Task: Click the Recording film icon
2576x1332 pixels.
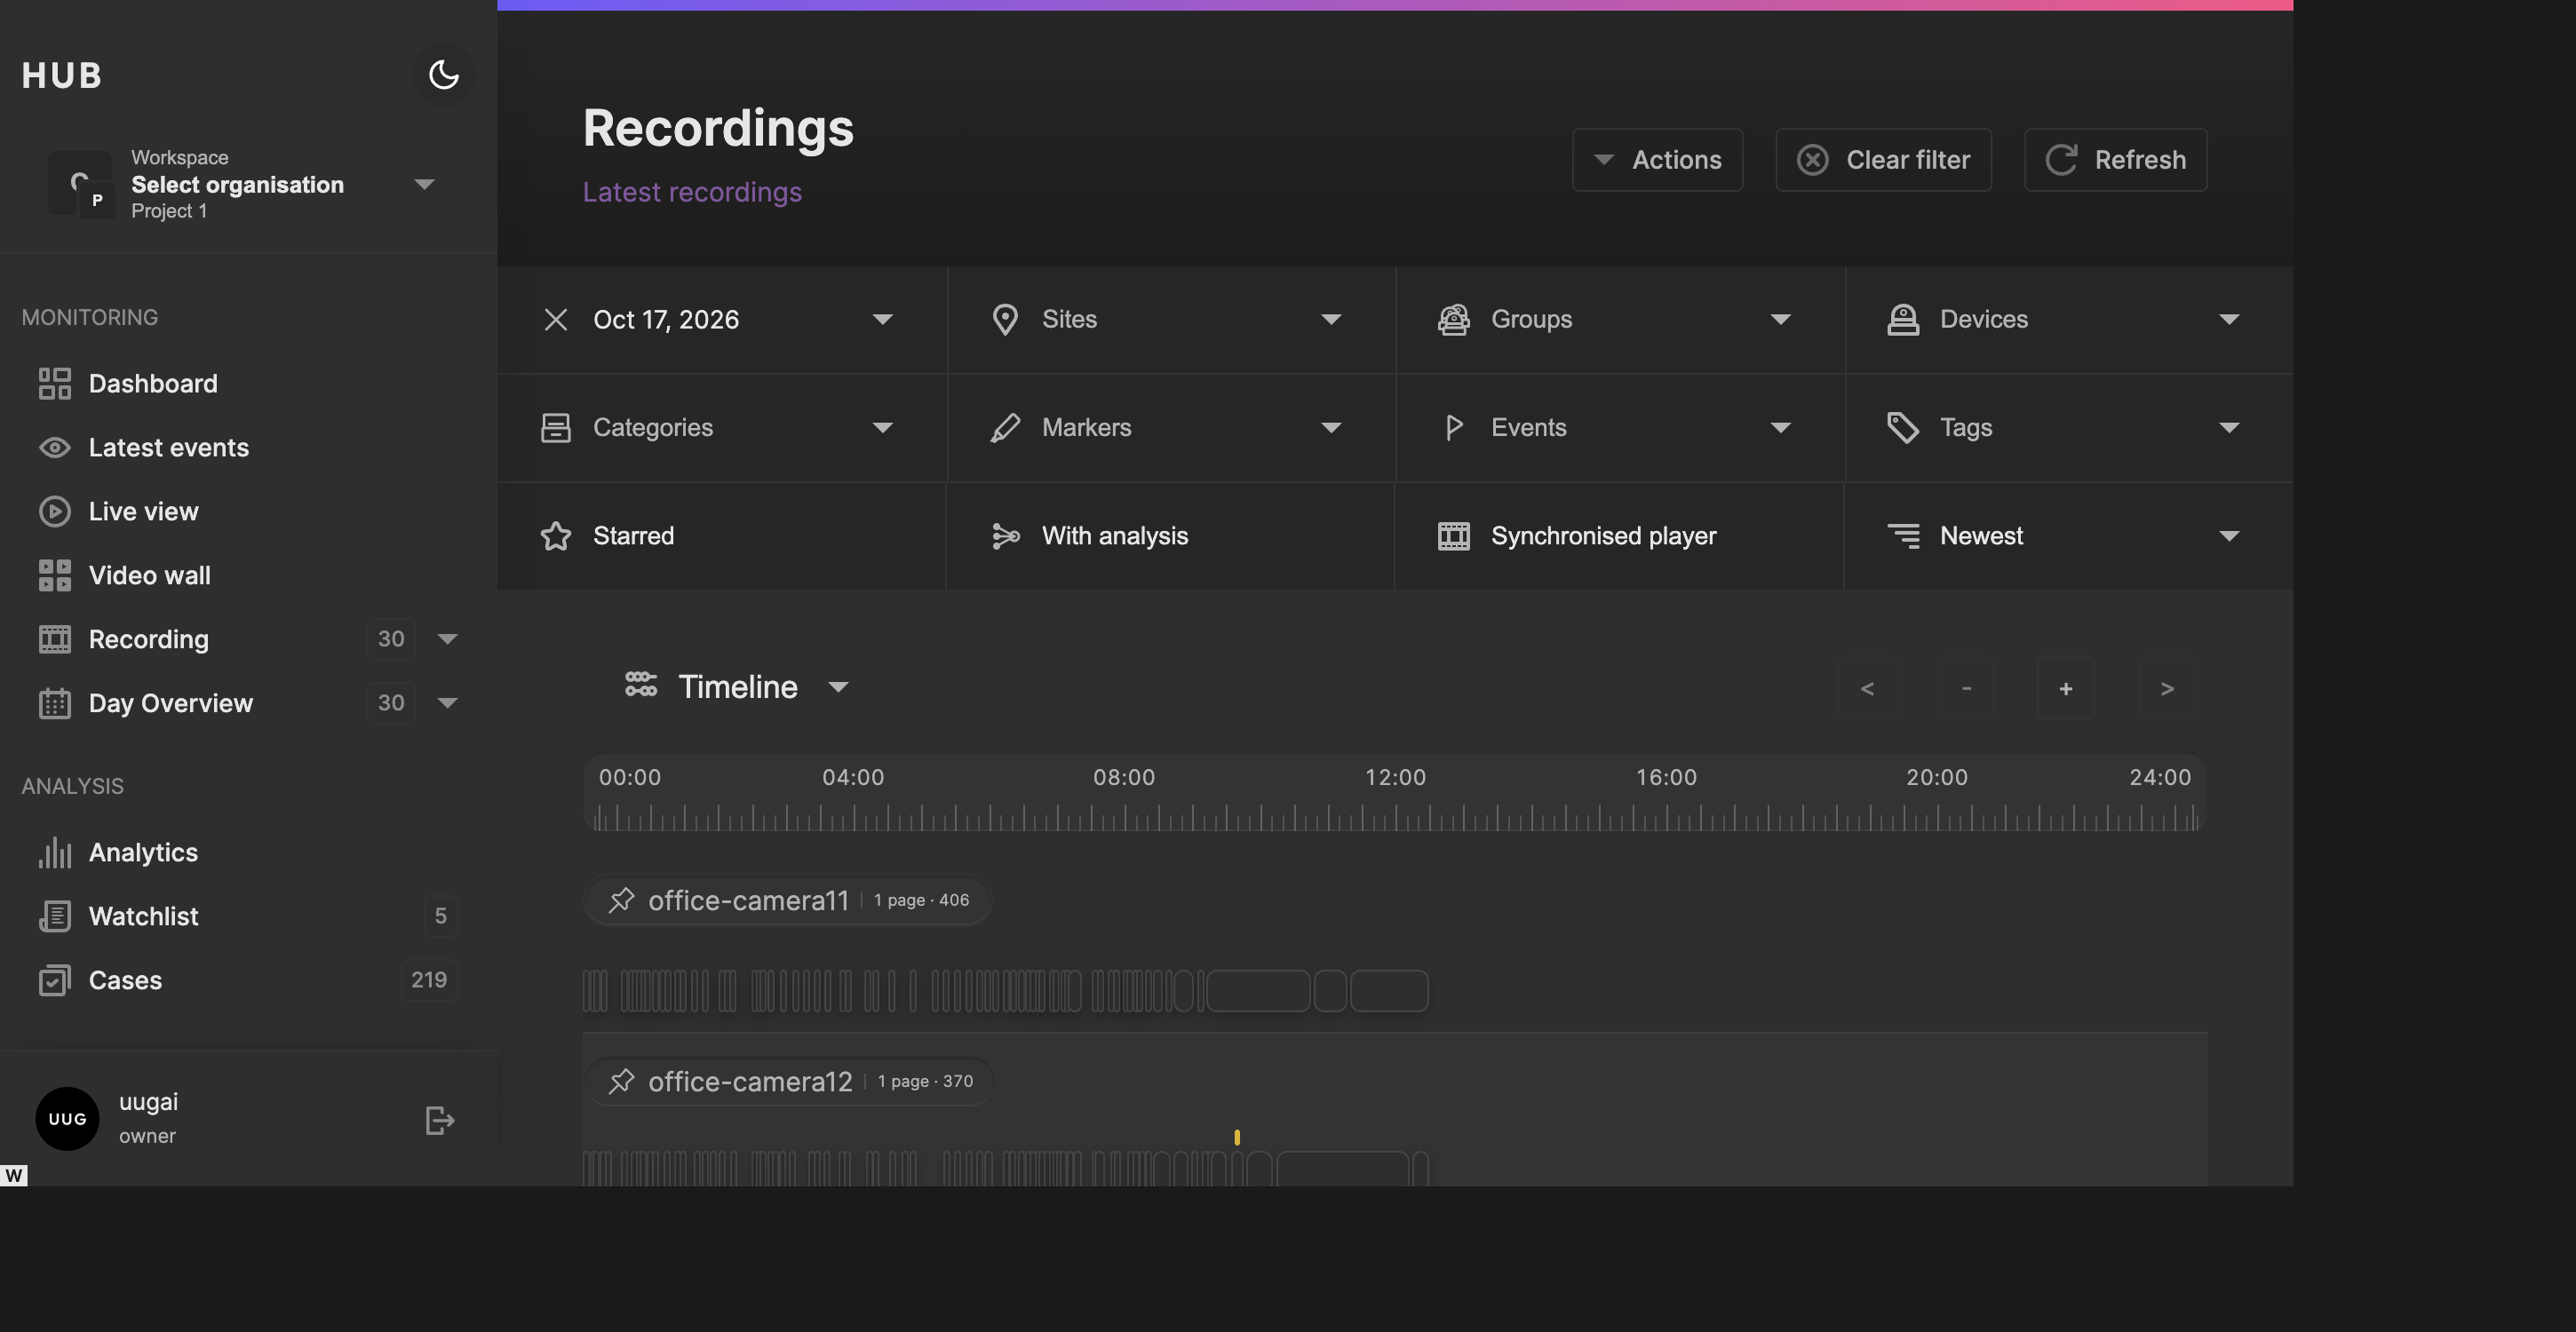Action: [x=55, y=639]
